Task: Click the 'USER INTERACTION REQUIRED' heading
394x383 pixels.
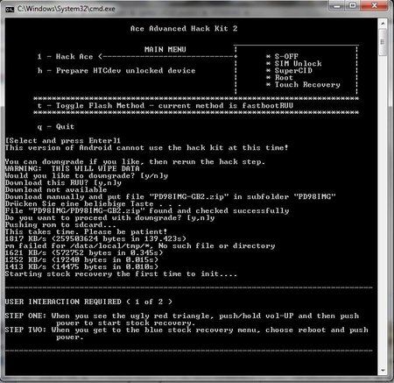Action: pos(63,301)
